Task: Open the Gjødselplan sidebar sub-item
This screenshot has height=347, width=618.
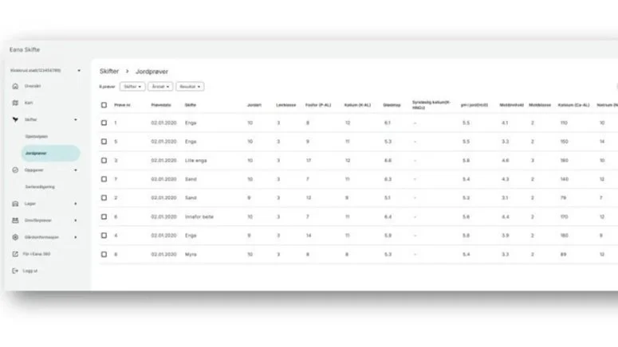Action: click(x=37, y=137)
